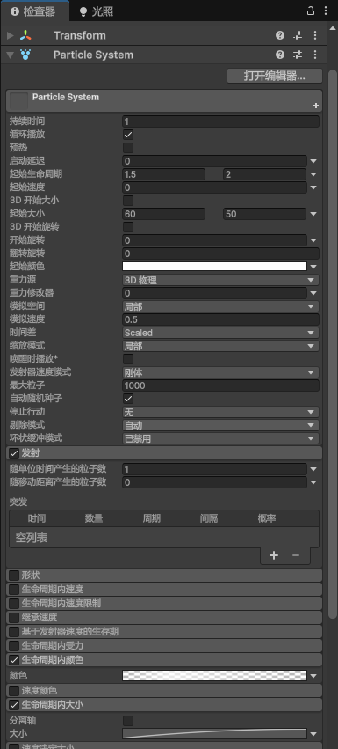Click the 生命周期内速度限制 module header
338x749 pixels.
tap(164, 603)
